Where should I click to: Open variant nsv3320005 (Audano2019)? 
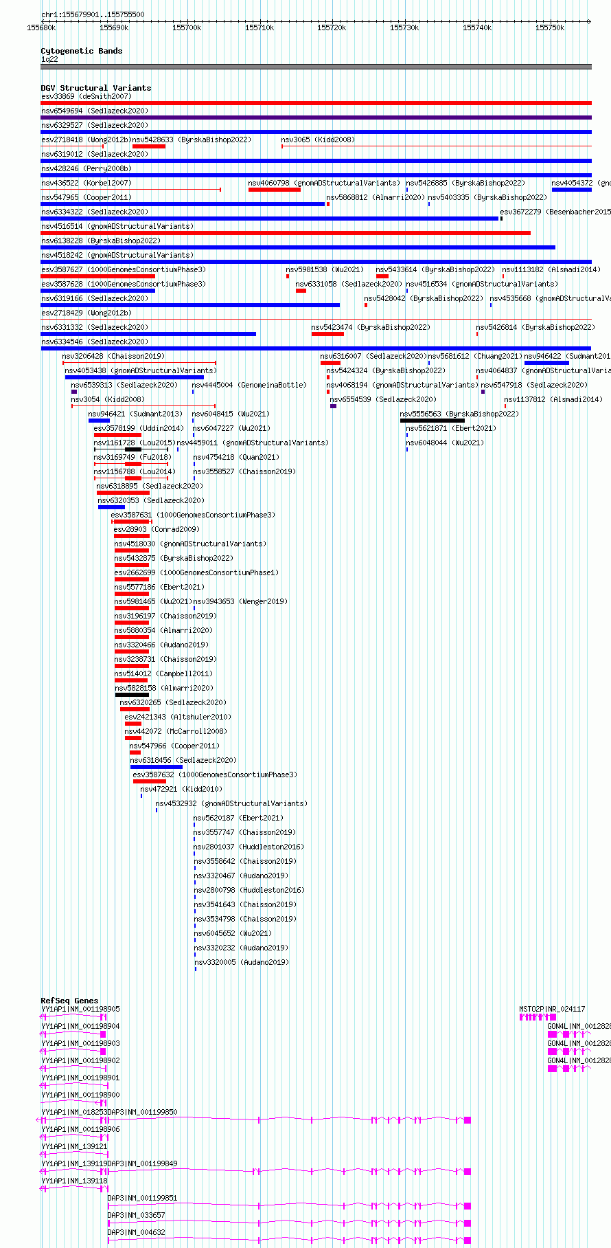pyautogui.click(x=241, y=962)
